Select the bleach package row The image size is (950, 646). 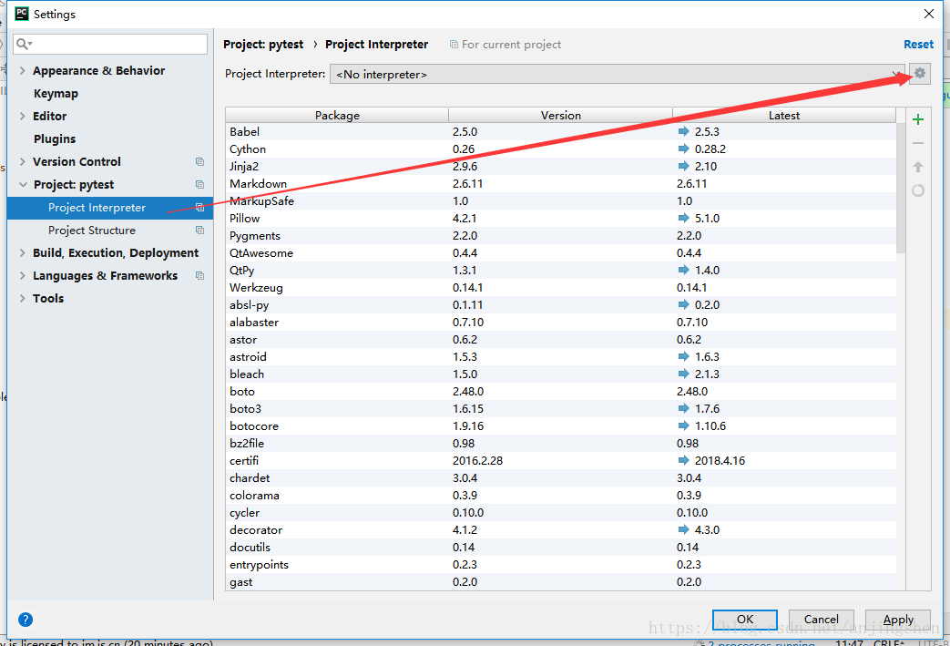pos(561,374)
